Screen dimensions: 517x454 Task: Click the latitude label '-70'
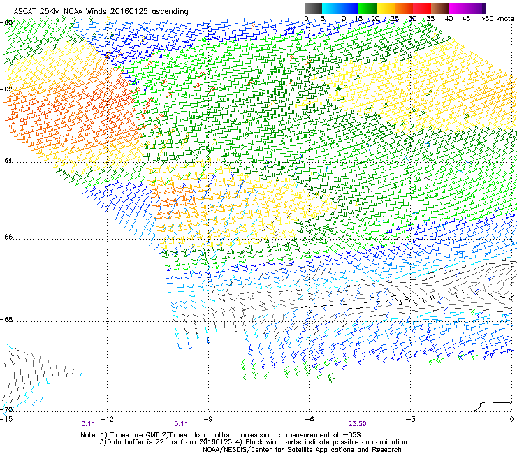click(x=7, y=409)
